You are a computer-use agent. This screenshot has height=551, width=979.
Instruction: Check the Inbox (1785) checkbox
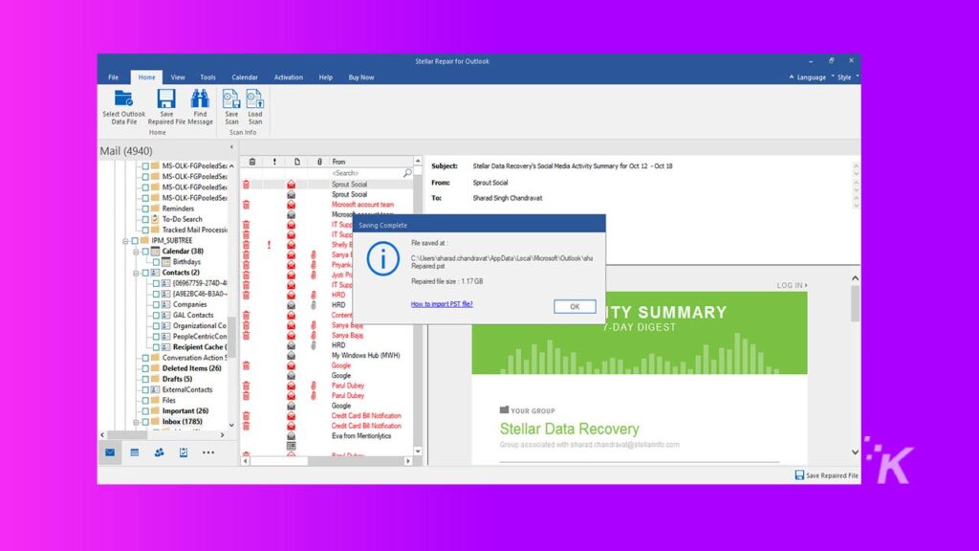pyautogui.click(x=145, y=422)
